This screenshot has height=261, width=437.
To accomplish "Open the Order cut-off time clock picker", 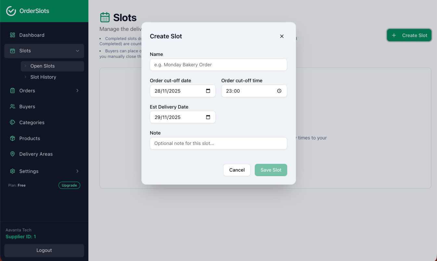I will click(x=279, y=91).
